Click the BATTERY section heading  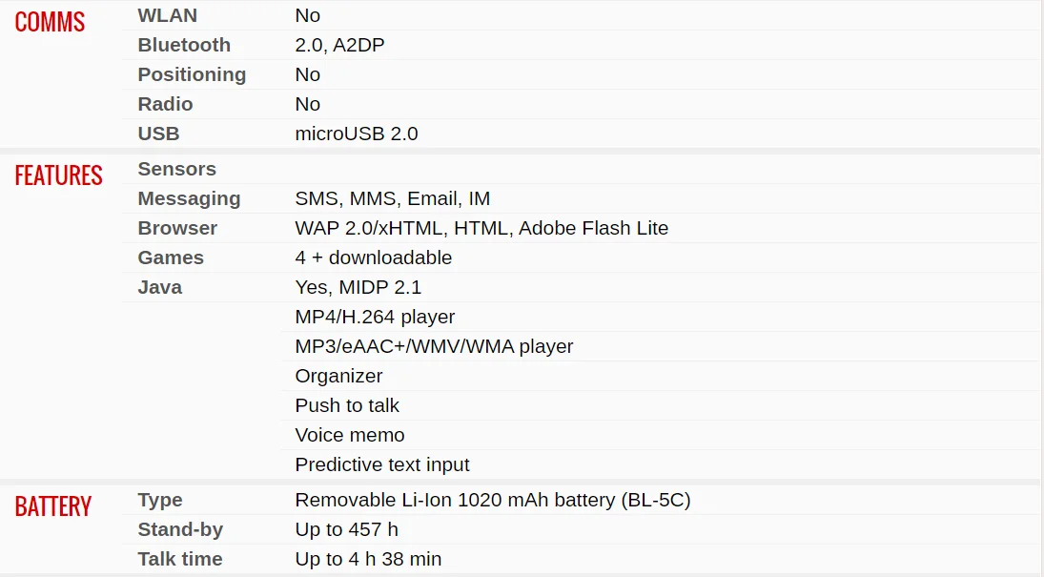click(52, 506)
